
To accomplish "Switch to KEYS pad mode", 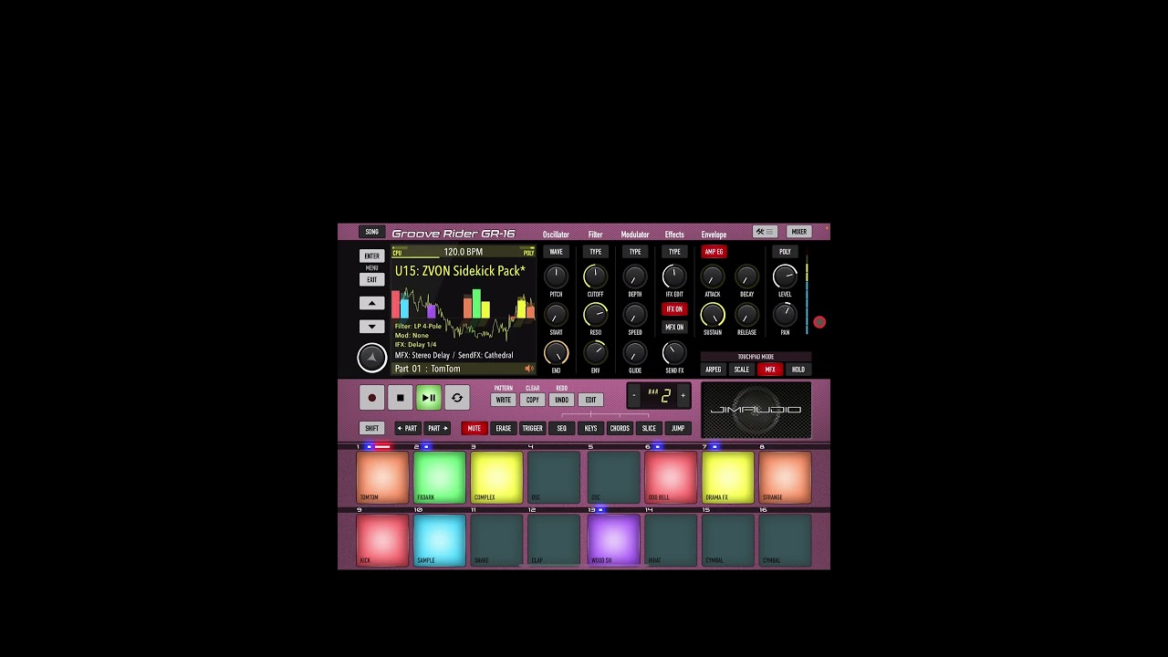I will point(591,428).
